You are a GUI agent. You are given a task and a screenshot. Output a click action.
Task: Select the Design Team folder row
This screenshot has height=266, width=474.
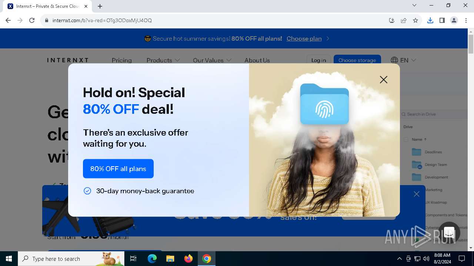click(435, 164)
